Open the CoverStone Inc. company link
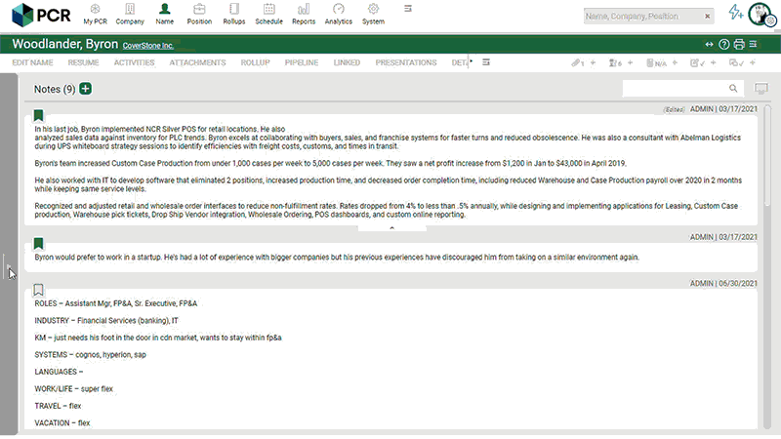The image size is (781, 439). pyautogui.click(x=148, y=46)
